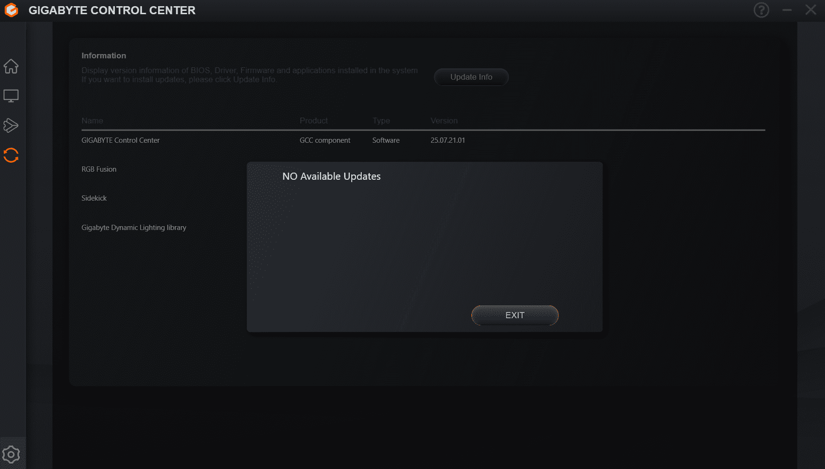Click the Name column header
This screenshot has width=825, height=469.
coord(92,121)
